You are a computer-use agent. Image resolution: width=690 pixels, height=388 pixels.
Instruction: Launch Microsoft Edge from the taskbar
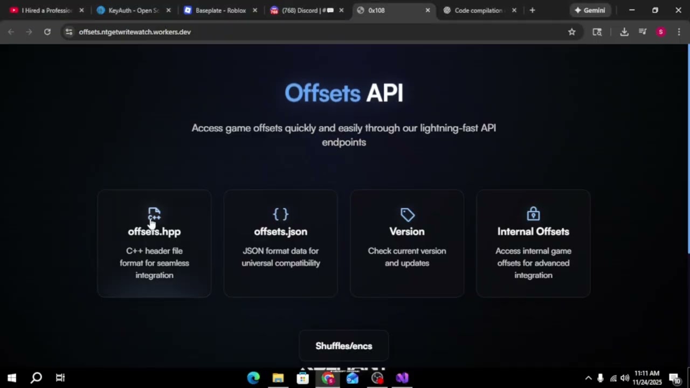253,378
